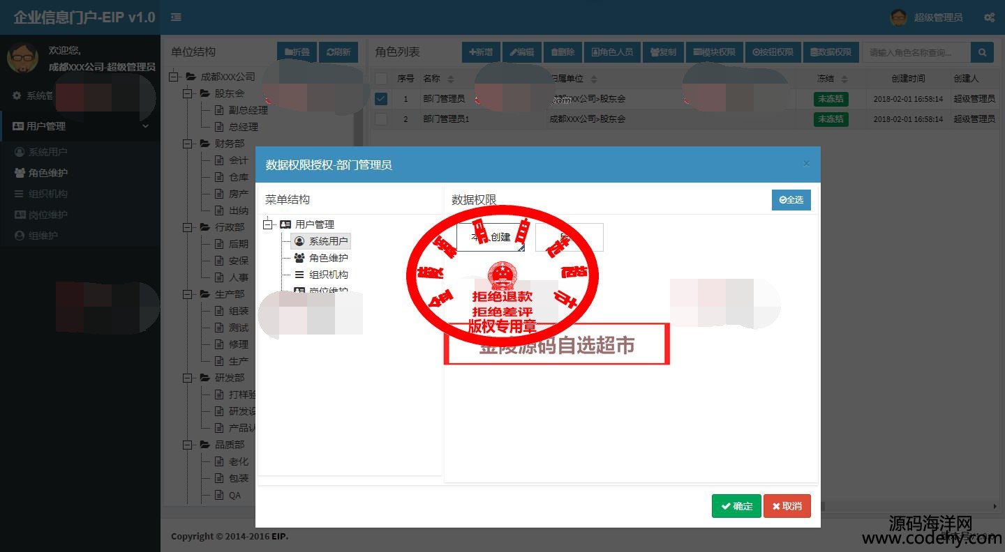Click the document icon beside 副总经理

tap(219, 110)
